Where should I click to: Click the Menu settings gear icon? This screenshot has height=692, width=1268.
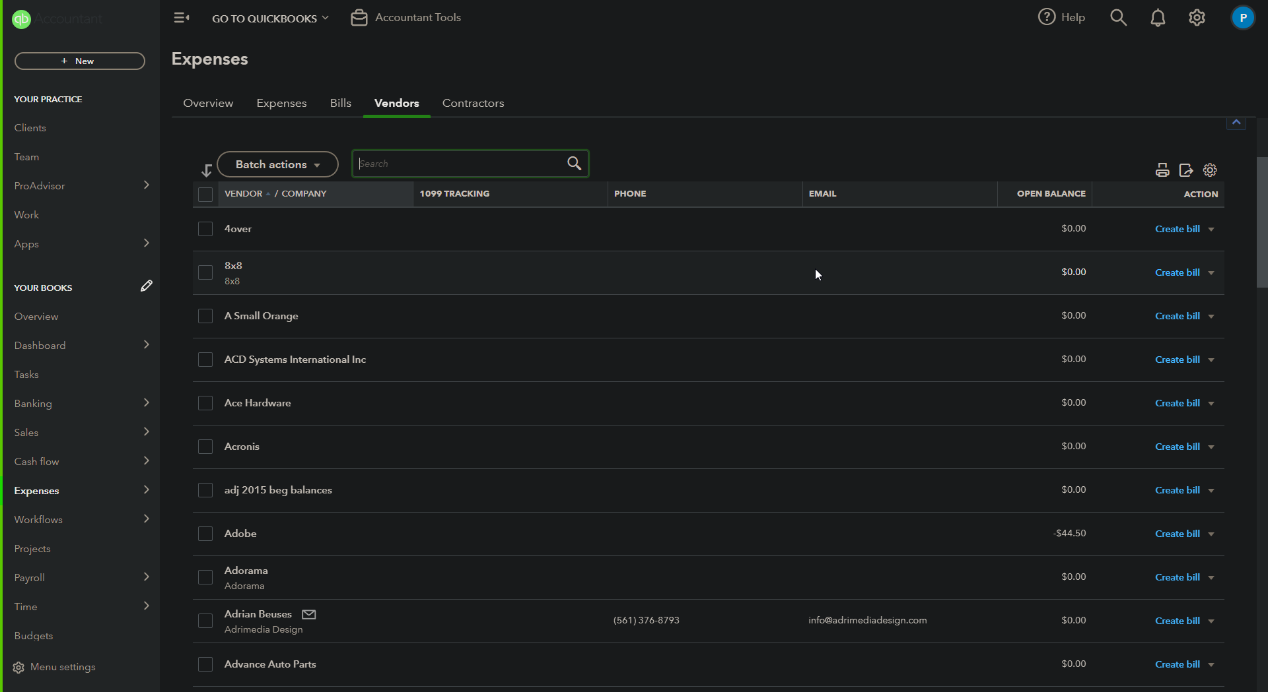click(18, 668)
